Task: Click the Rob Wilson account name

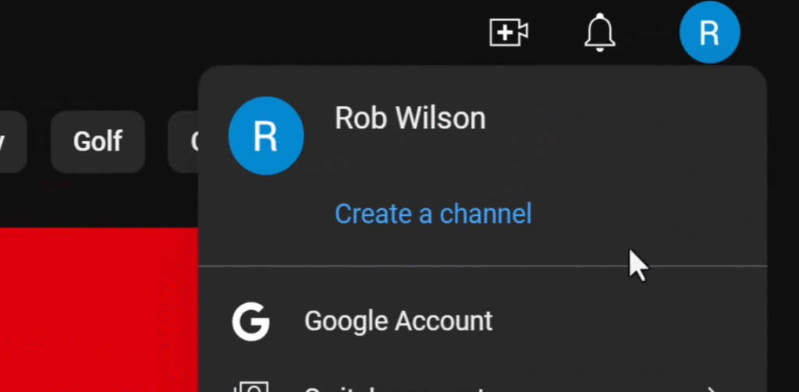Action: click(410, 118)
